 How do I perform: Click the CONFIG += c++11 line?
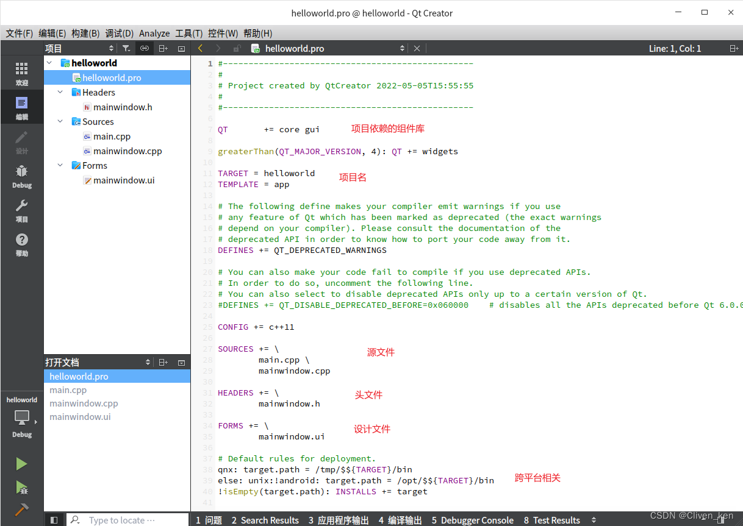click(x=256, y=327)
